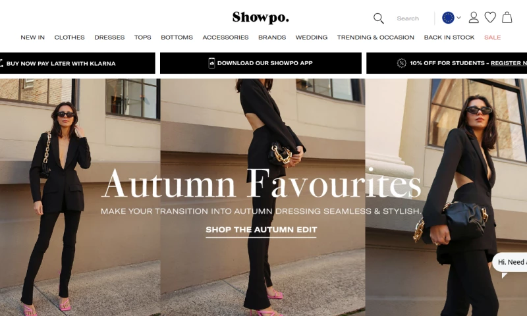Open Trending & Occasion menu
This screenshot has width=527, height=316.
(375, 38)
